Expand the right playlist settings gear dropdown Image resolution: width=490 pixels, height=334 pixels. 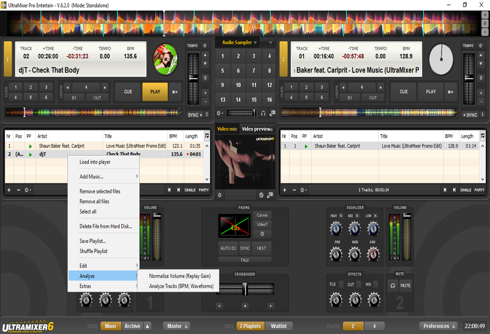(x=303, y=190)
